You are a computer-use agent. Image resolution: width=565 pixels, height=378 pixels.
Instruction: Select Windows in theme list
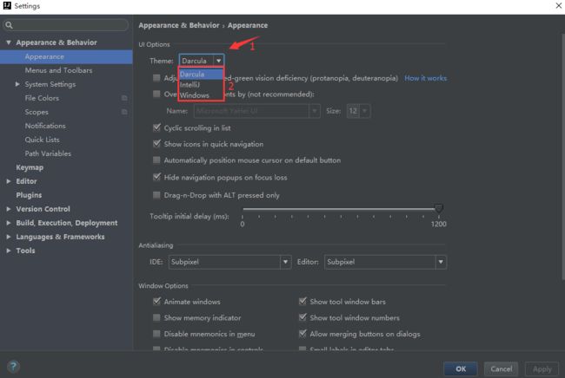click(x=201, y=95)
